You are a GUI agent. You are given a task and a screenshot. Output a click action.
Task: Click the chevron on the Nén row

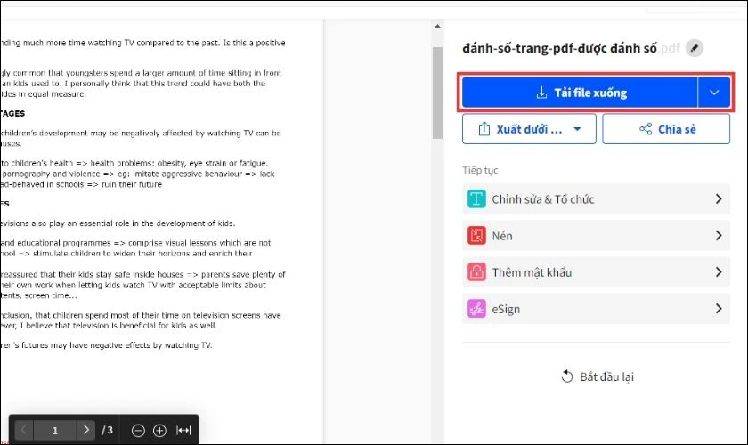tap(719, 236)
